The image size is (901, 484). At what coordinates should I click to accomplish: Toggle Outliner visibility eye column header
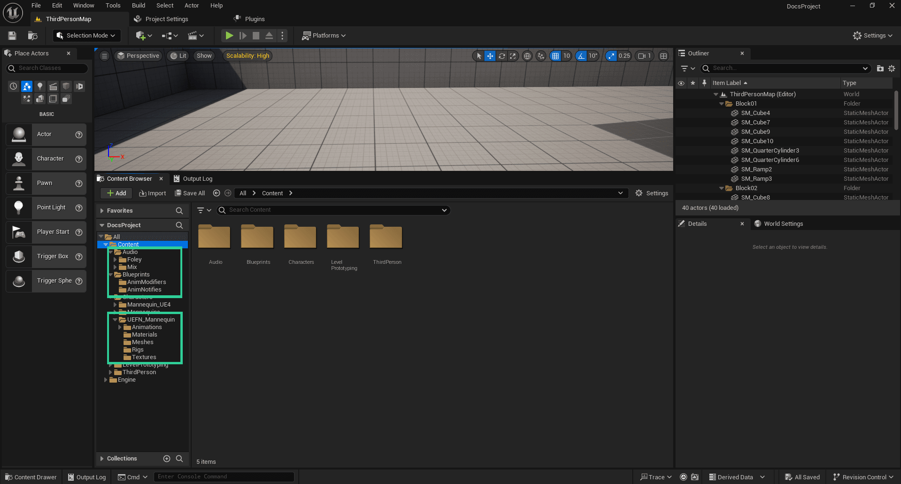pyautogui.click(x=681, y=83)
